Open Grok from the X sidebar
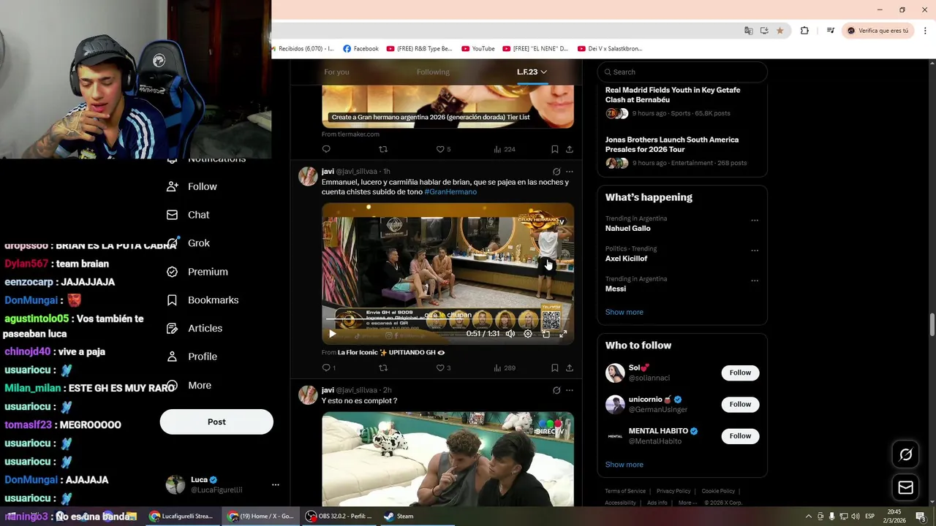 (189, 243)
